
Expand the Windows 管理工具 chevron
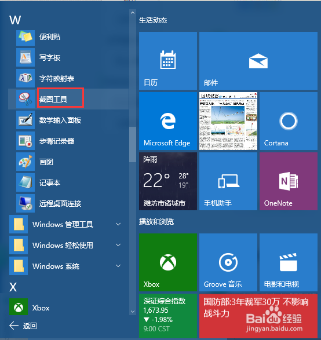[118, 224]
